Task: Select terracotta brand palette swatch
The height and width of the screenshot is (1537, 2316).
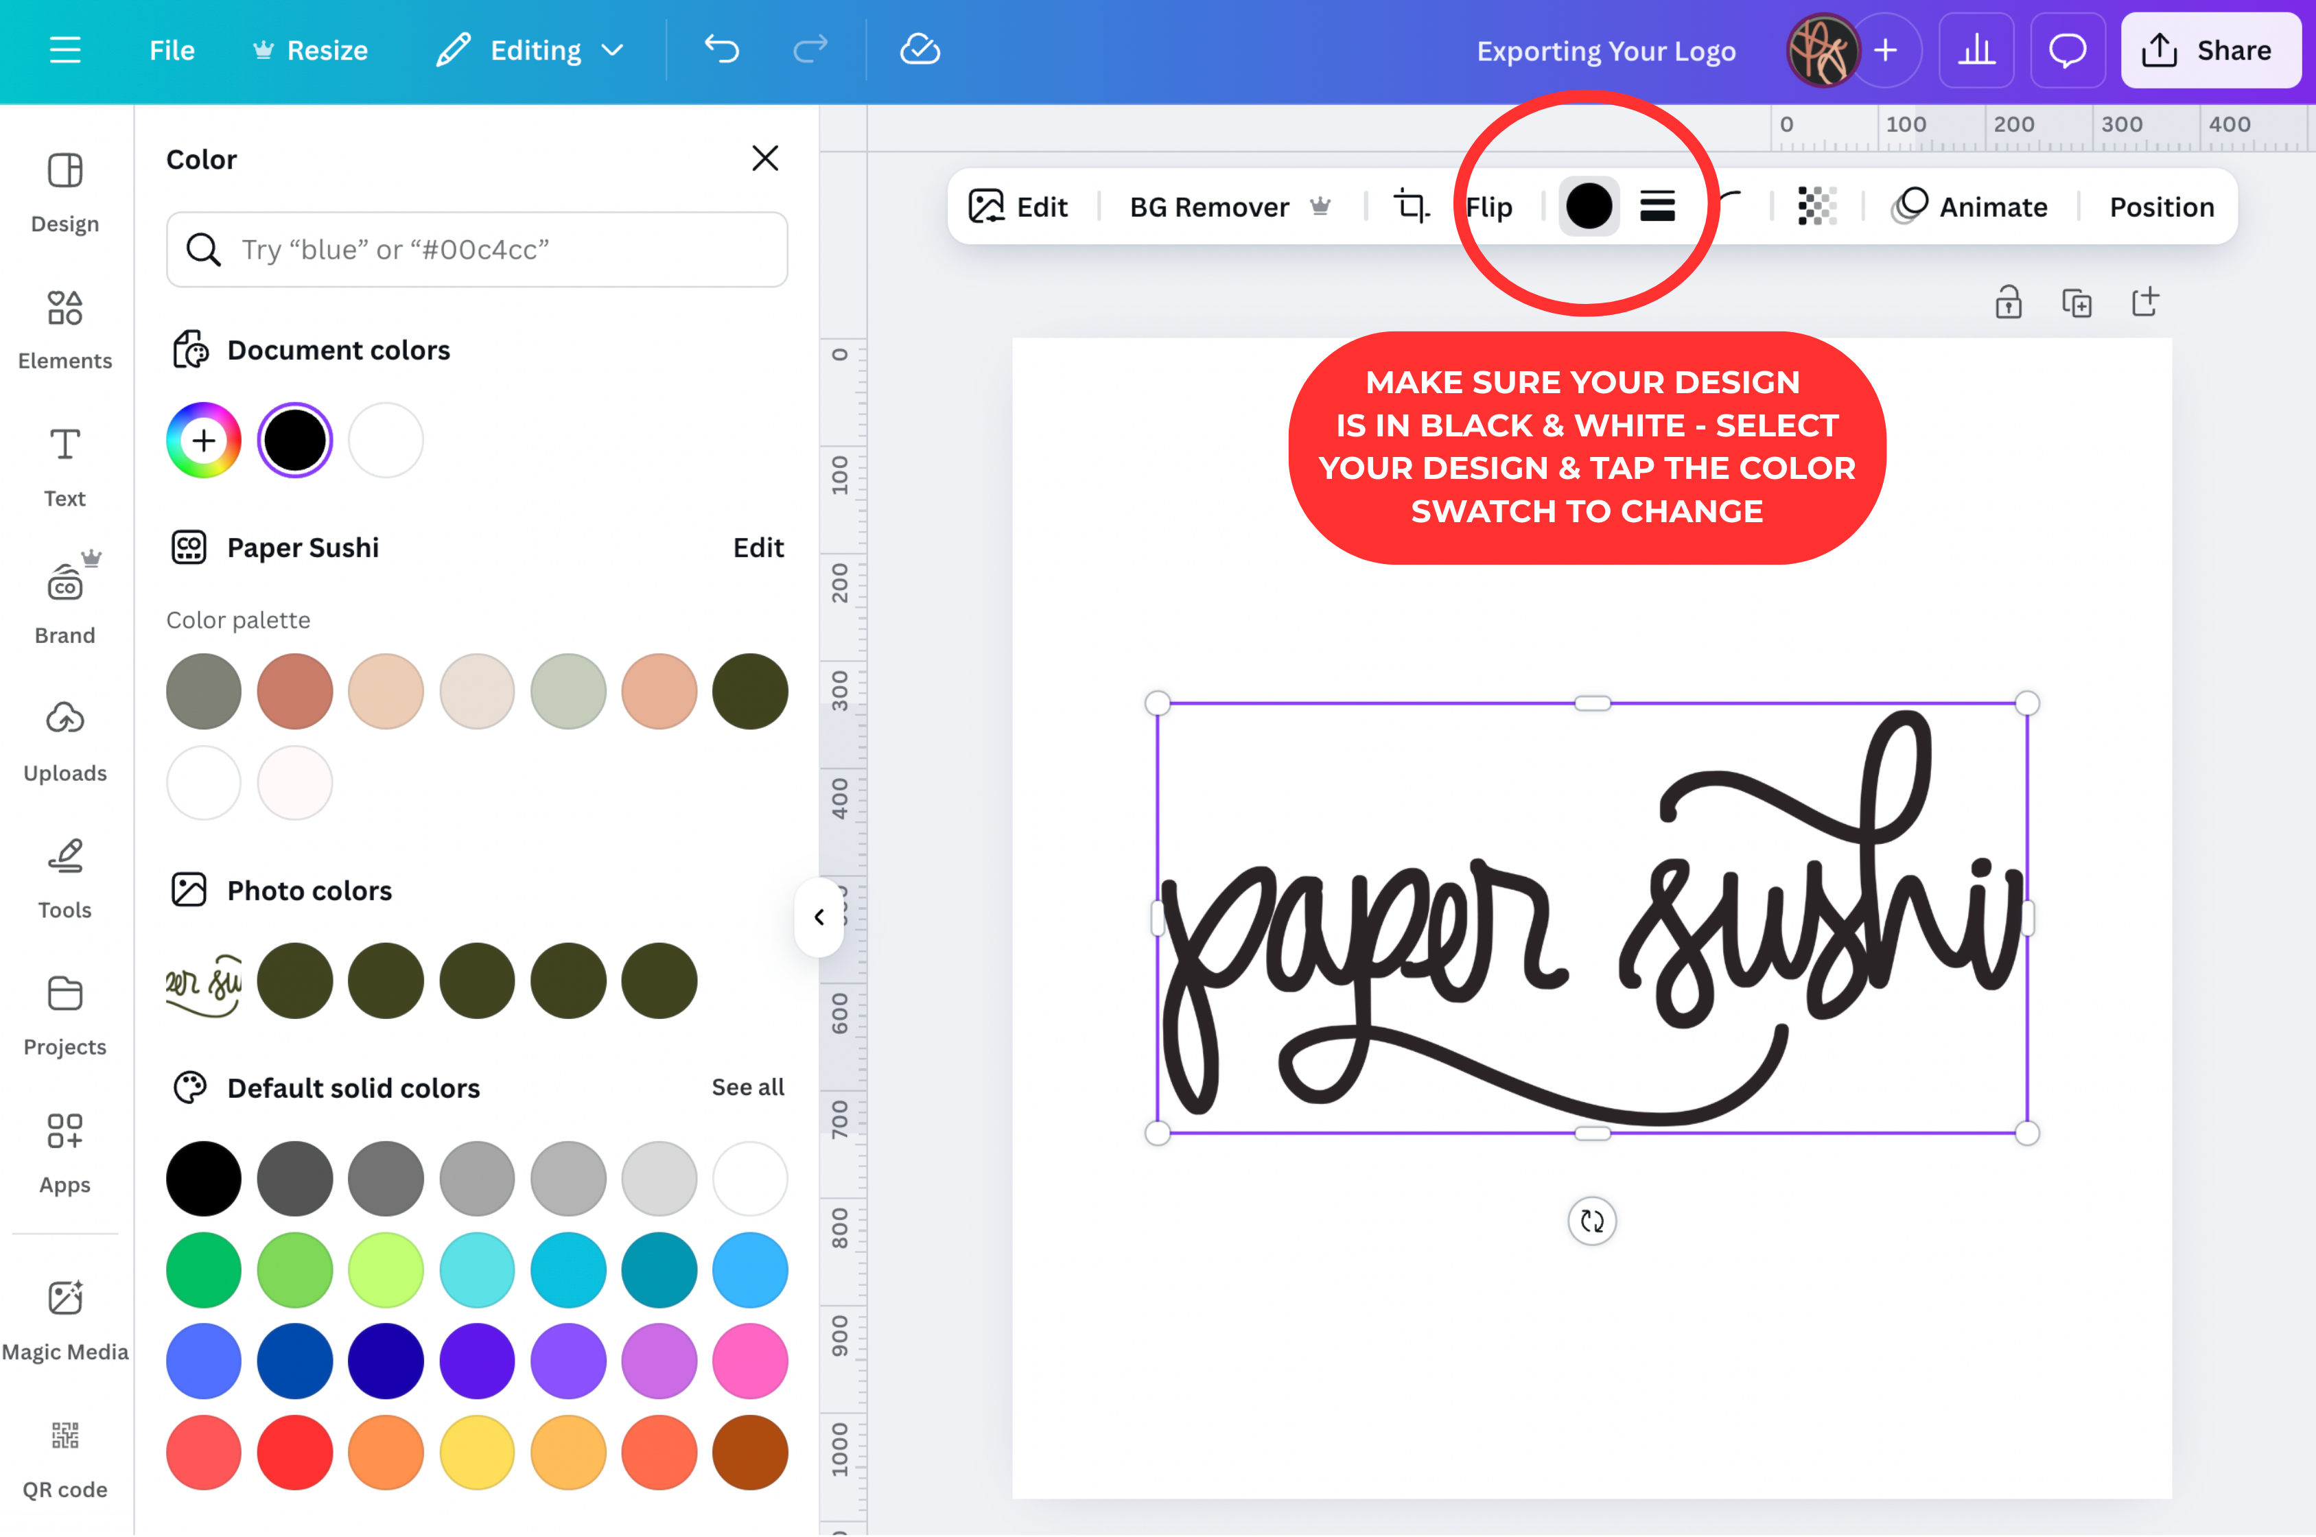Action: (x=295, y=691)
